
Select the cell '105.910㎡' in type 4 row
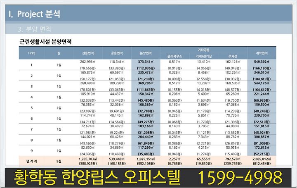88,94
